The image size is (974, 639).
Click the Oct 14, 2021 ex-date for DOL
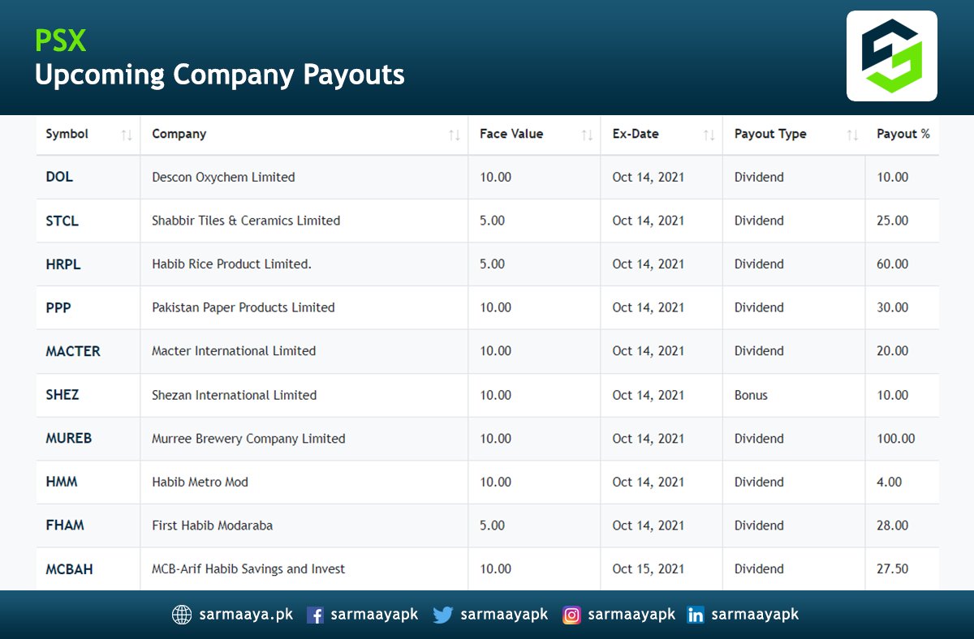click(x=649, y=177)
